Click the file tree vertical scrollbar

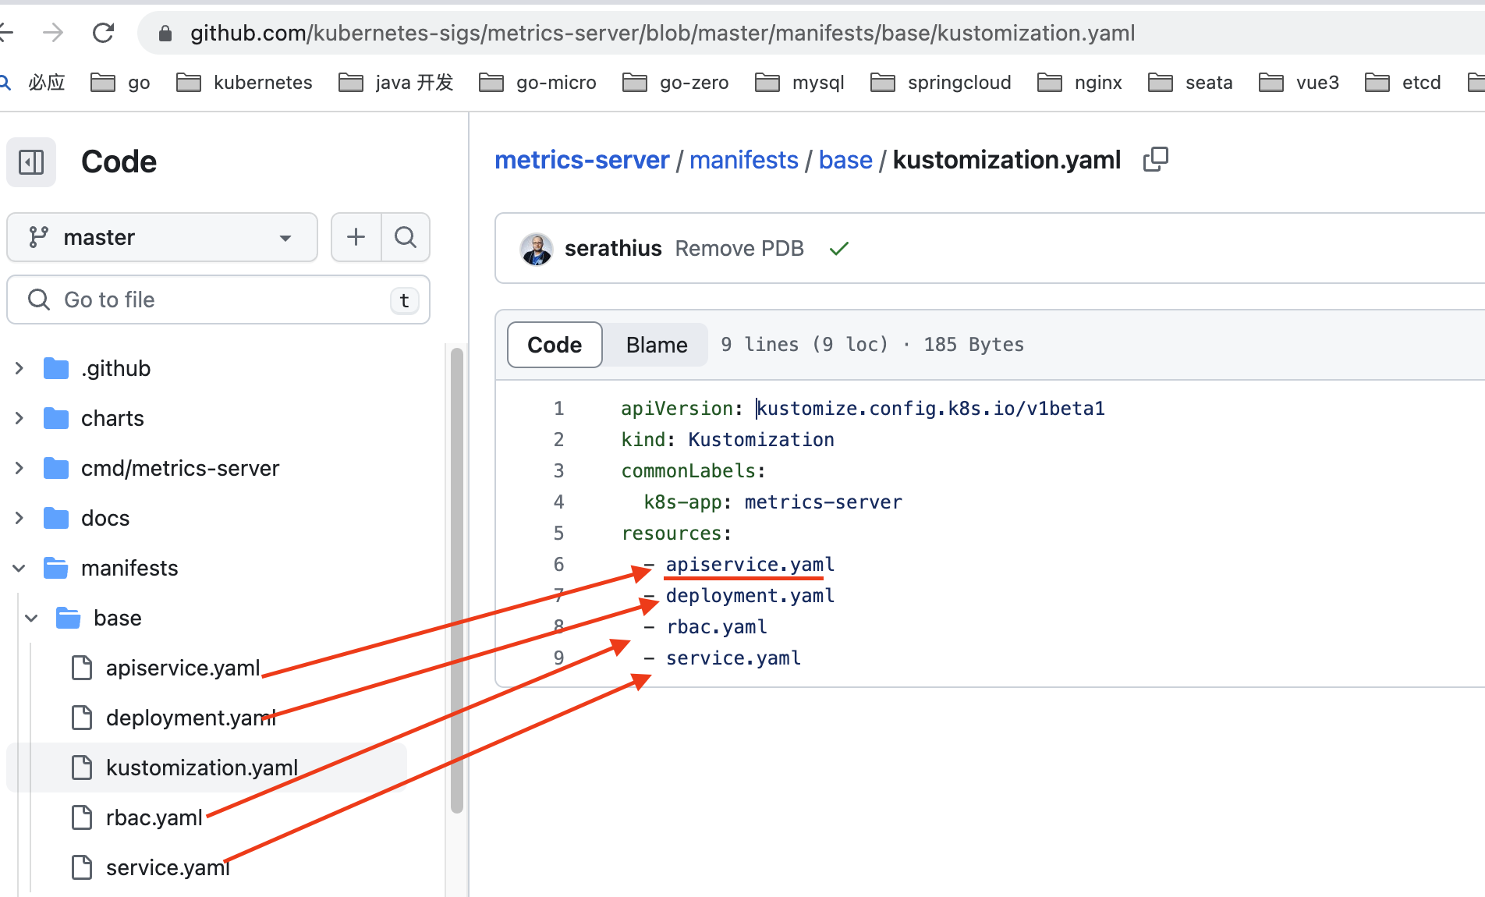(x=457, y=577)
